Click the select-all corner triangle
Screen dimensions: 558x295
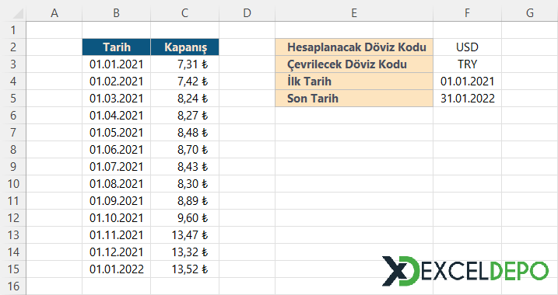(x=18, y=13)
